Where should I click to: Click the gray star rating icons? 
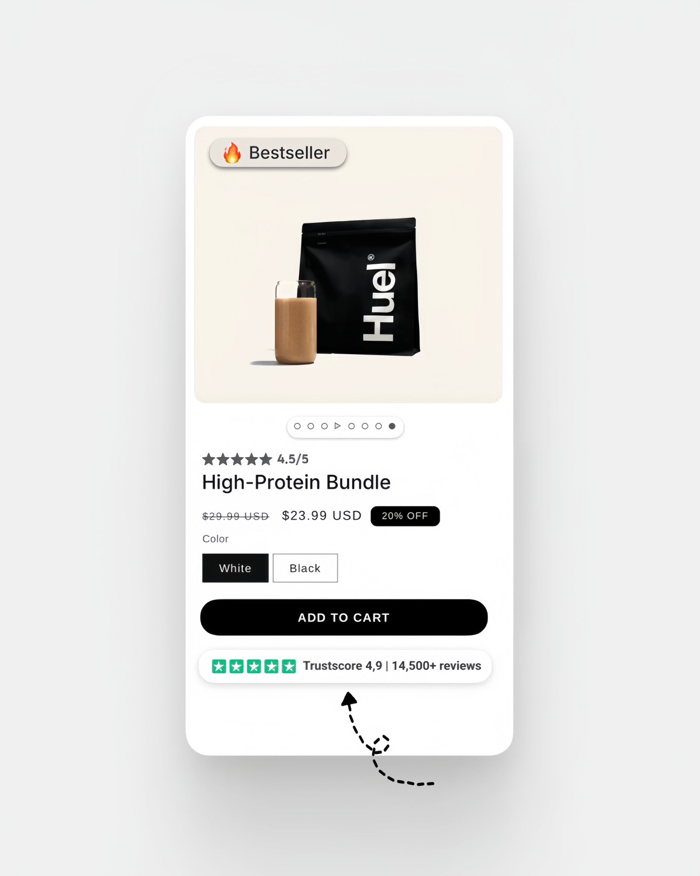pyautogui.click(x=237, y=459)
